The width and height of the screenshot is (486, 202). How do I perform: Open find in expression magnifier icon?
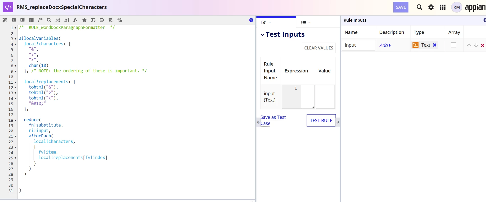tap(49, 20)
